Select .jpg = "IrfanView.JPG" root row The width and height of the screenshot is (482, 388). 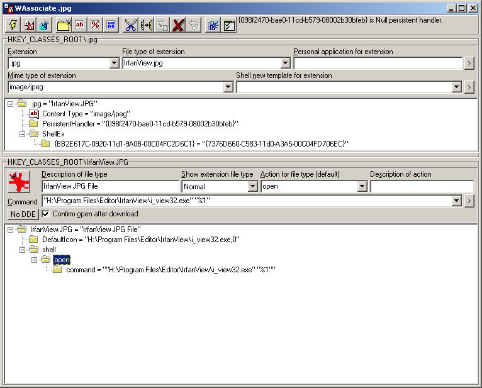click(x=64, y=104)
